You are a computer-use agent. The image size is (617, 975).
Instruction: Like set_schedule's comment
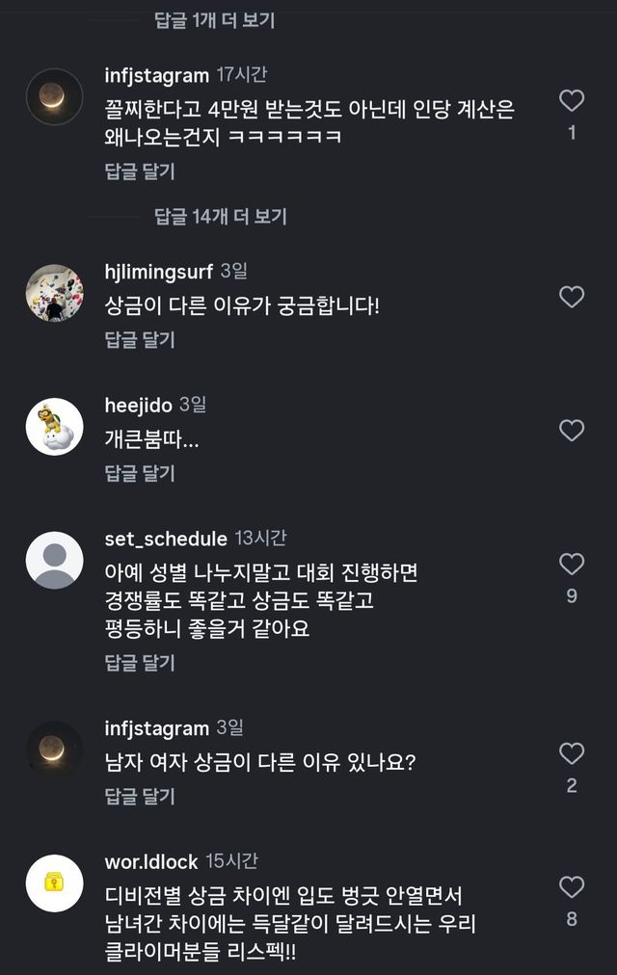572,564
